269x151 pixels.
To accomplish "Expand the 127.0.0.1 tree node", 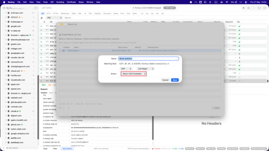I will click(6, 17).
